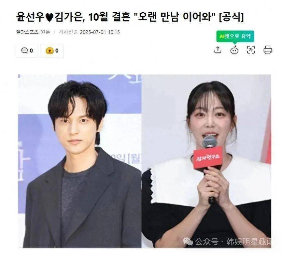The image size is (283, 253).
Task: Click the share upload icon
Action: pyautogui.click(x=218, y=50)
